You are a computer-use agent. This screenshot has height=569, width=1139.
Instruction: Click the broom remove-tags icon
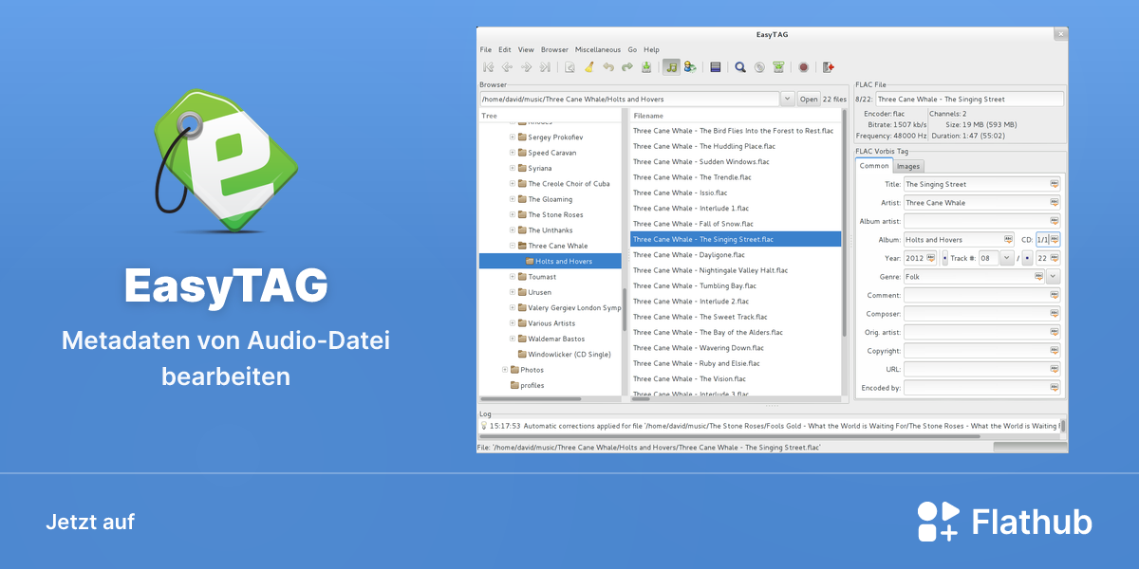588,67
